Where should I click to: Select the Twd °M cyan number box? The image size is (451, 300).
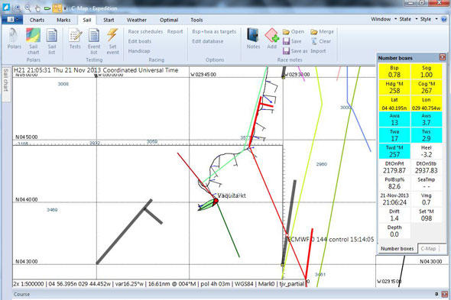(x=394, y=151)
